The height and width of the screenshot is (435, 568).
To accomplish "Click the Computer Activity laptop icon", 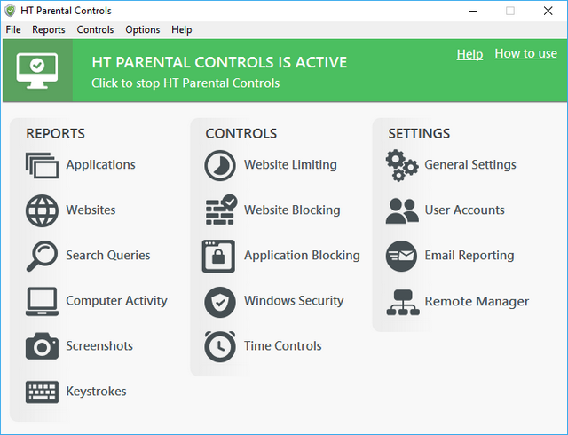I will (x=42, y=302).
